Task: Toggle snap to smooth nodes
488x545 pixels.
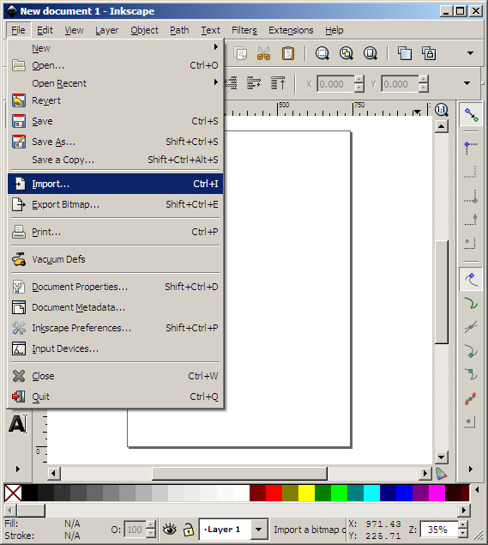Action: tap(471, 375)
